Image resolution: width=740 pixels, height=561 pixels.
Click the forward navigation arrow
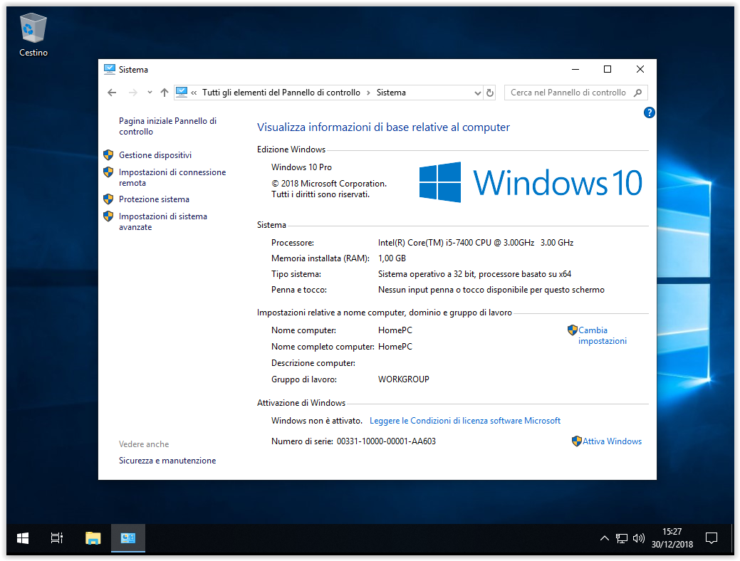[133, 93]
